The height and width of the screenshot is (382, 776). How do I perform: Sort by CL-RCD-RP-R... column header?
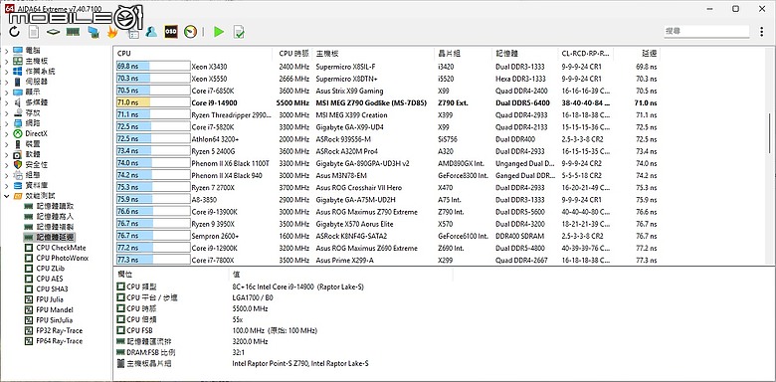point(586,54)
